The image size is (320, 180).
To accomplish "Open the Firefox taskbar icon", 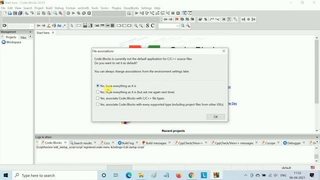I will (178, 175).
